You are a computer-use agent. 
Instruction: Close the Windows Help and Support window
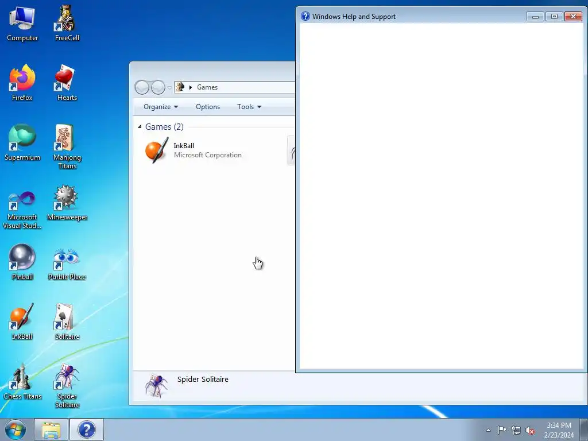point(573,17)
